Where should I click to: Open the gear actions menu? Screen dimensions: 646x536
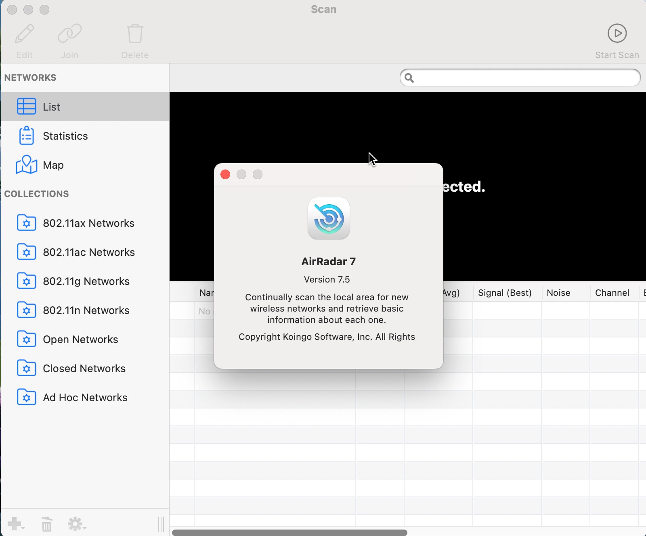click(x=77, y=524)
